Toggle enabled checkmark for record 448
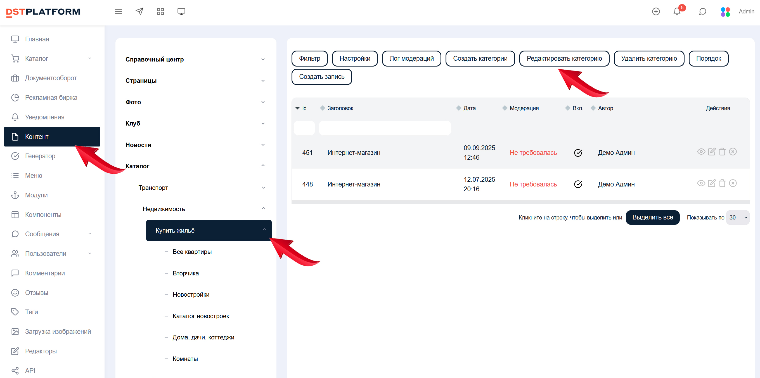 tap(578, 184)
